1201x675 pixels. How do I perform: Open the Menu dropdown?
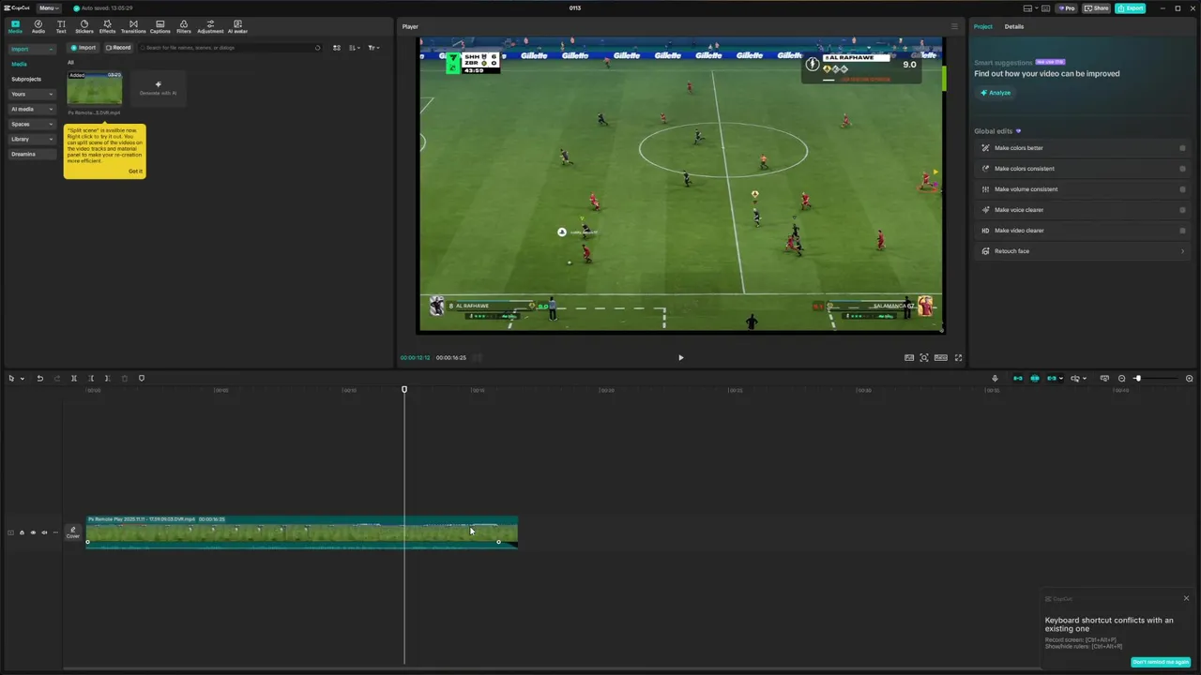pyautogui.click(x=49, y=7)
